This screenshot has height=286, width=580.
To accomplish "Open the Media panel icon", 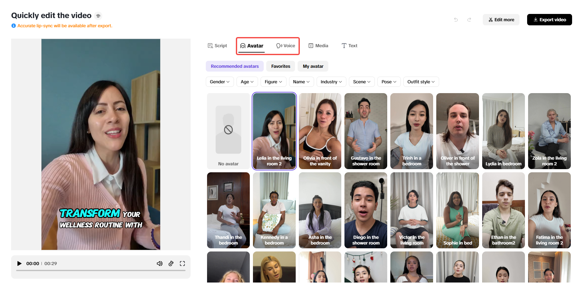I will pos(311,45).
